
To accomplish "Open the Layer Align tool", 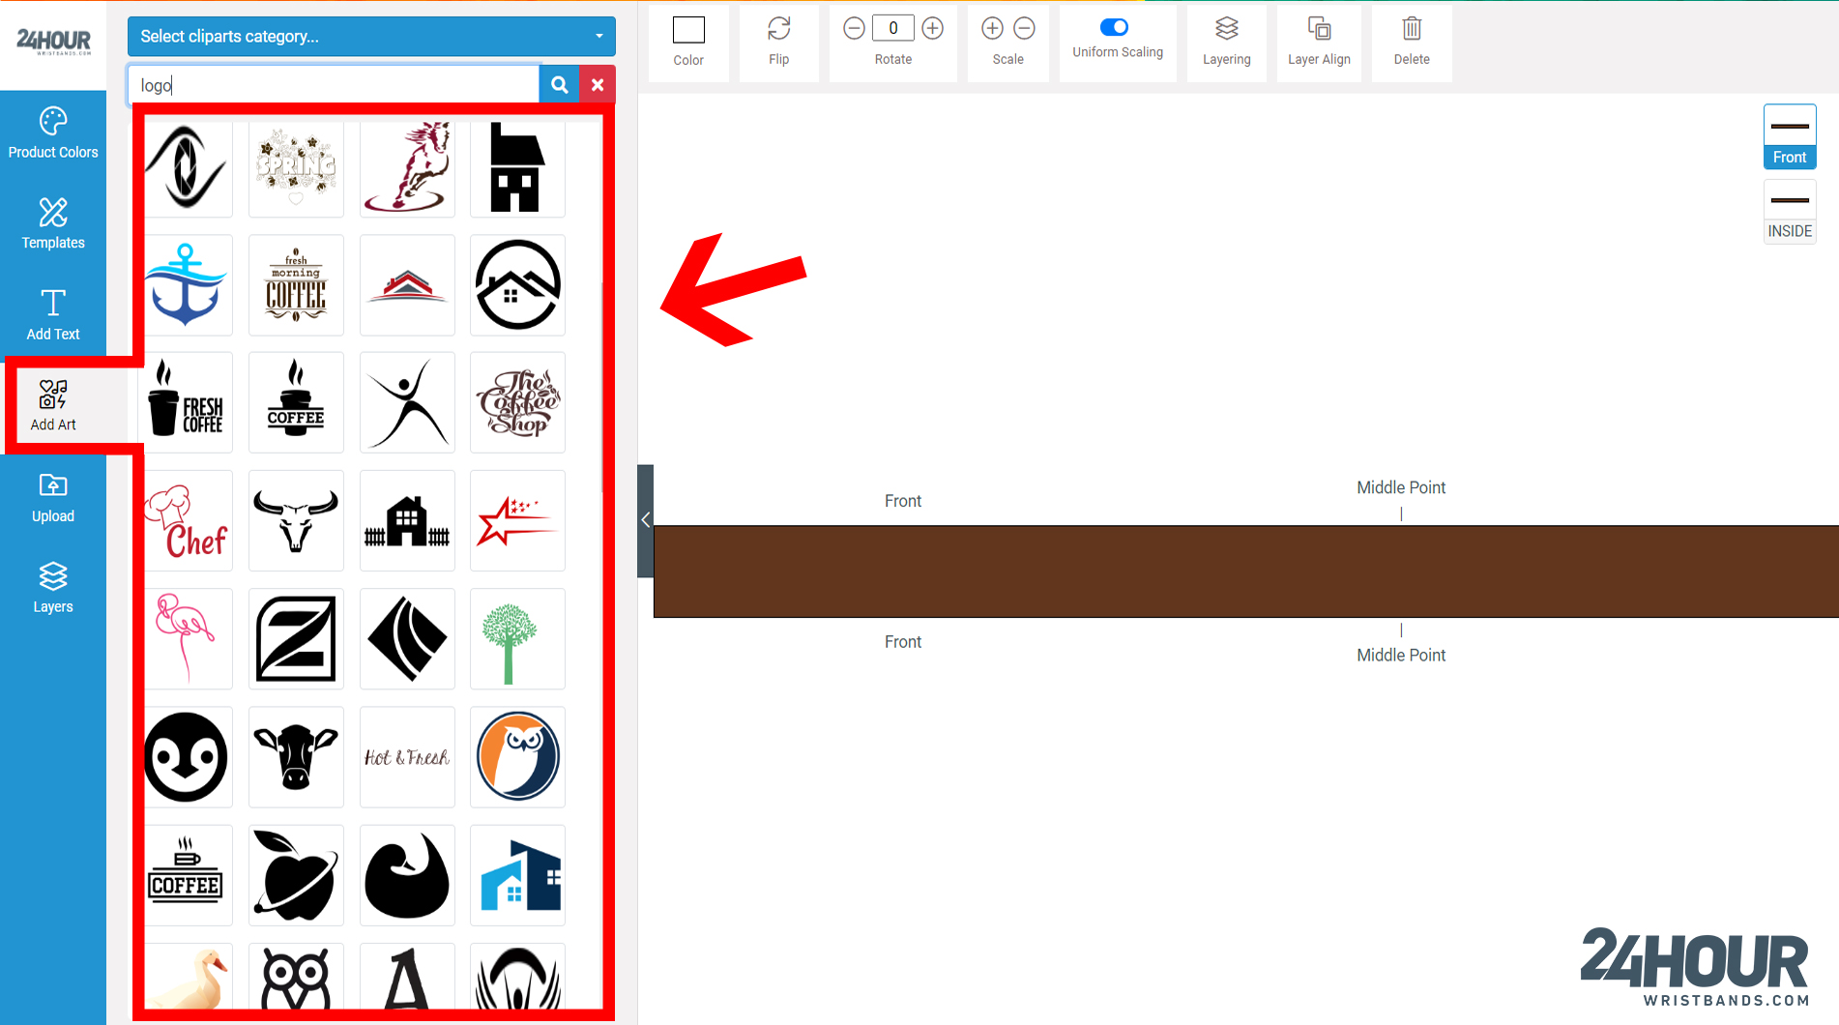I will 1319,42.
